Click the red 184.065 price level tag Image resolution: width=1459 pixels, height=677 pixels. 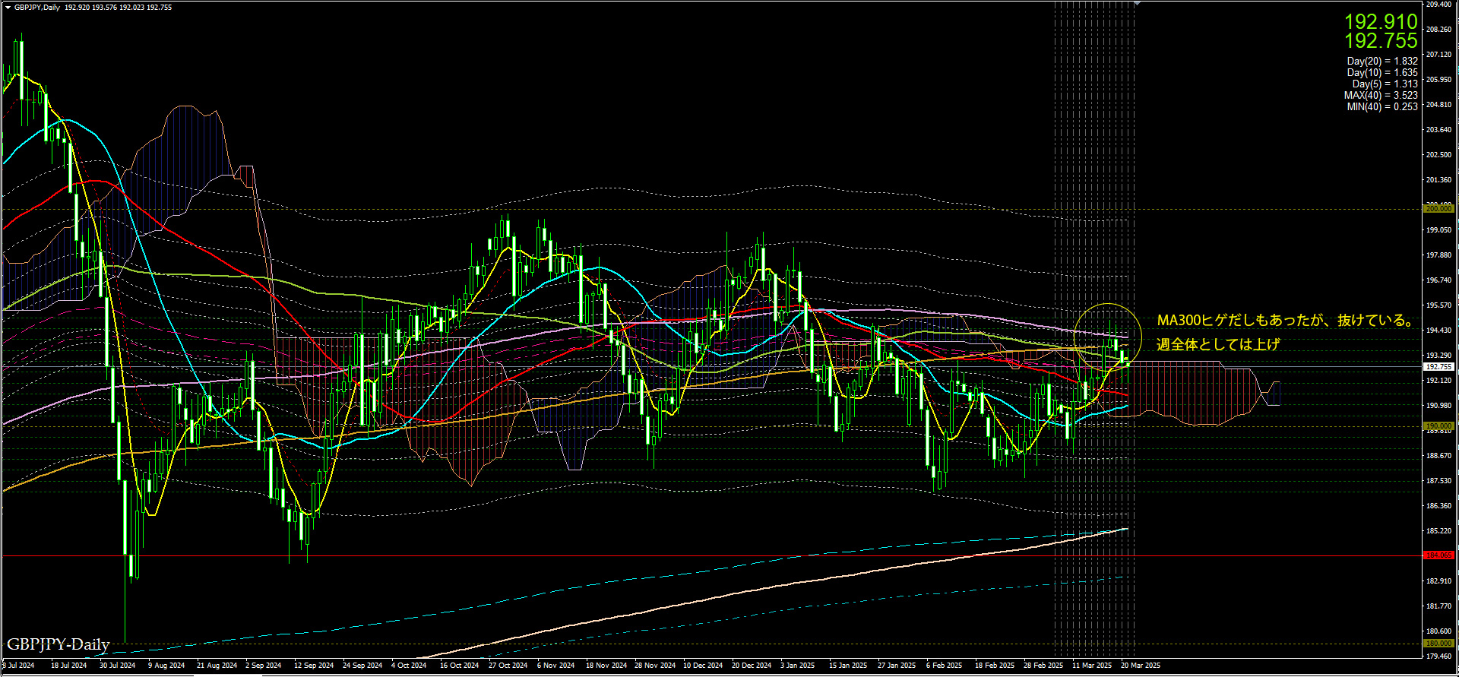(1438, 555)
